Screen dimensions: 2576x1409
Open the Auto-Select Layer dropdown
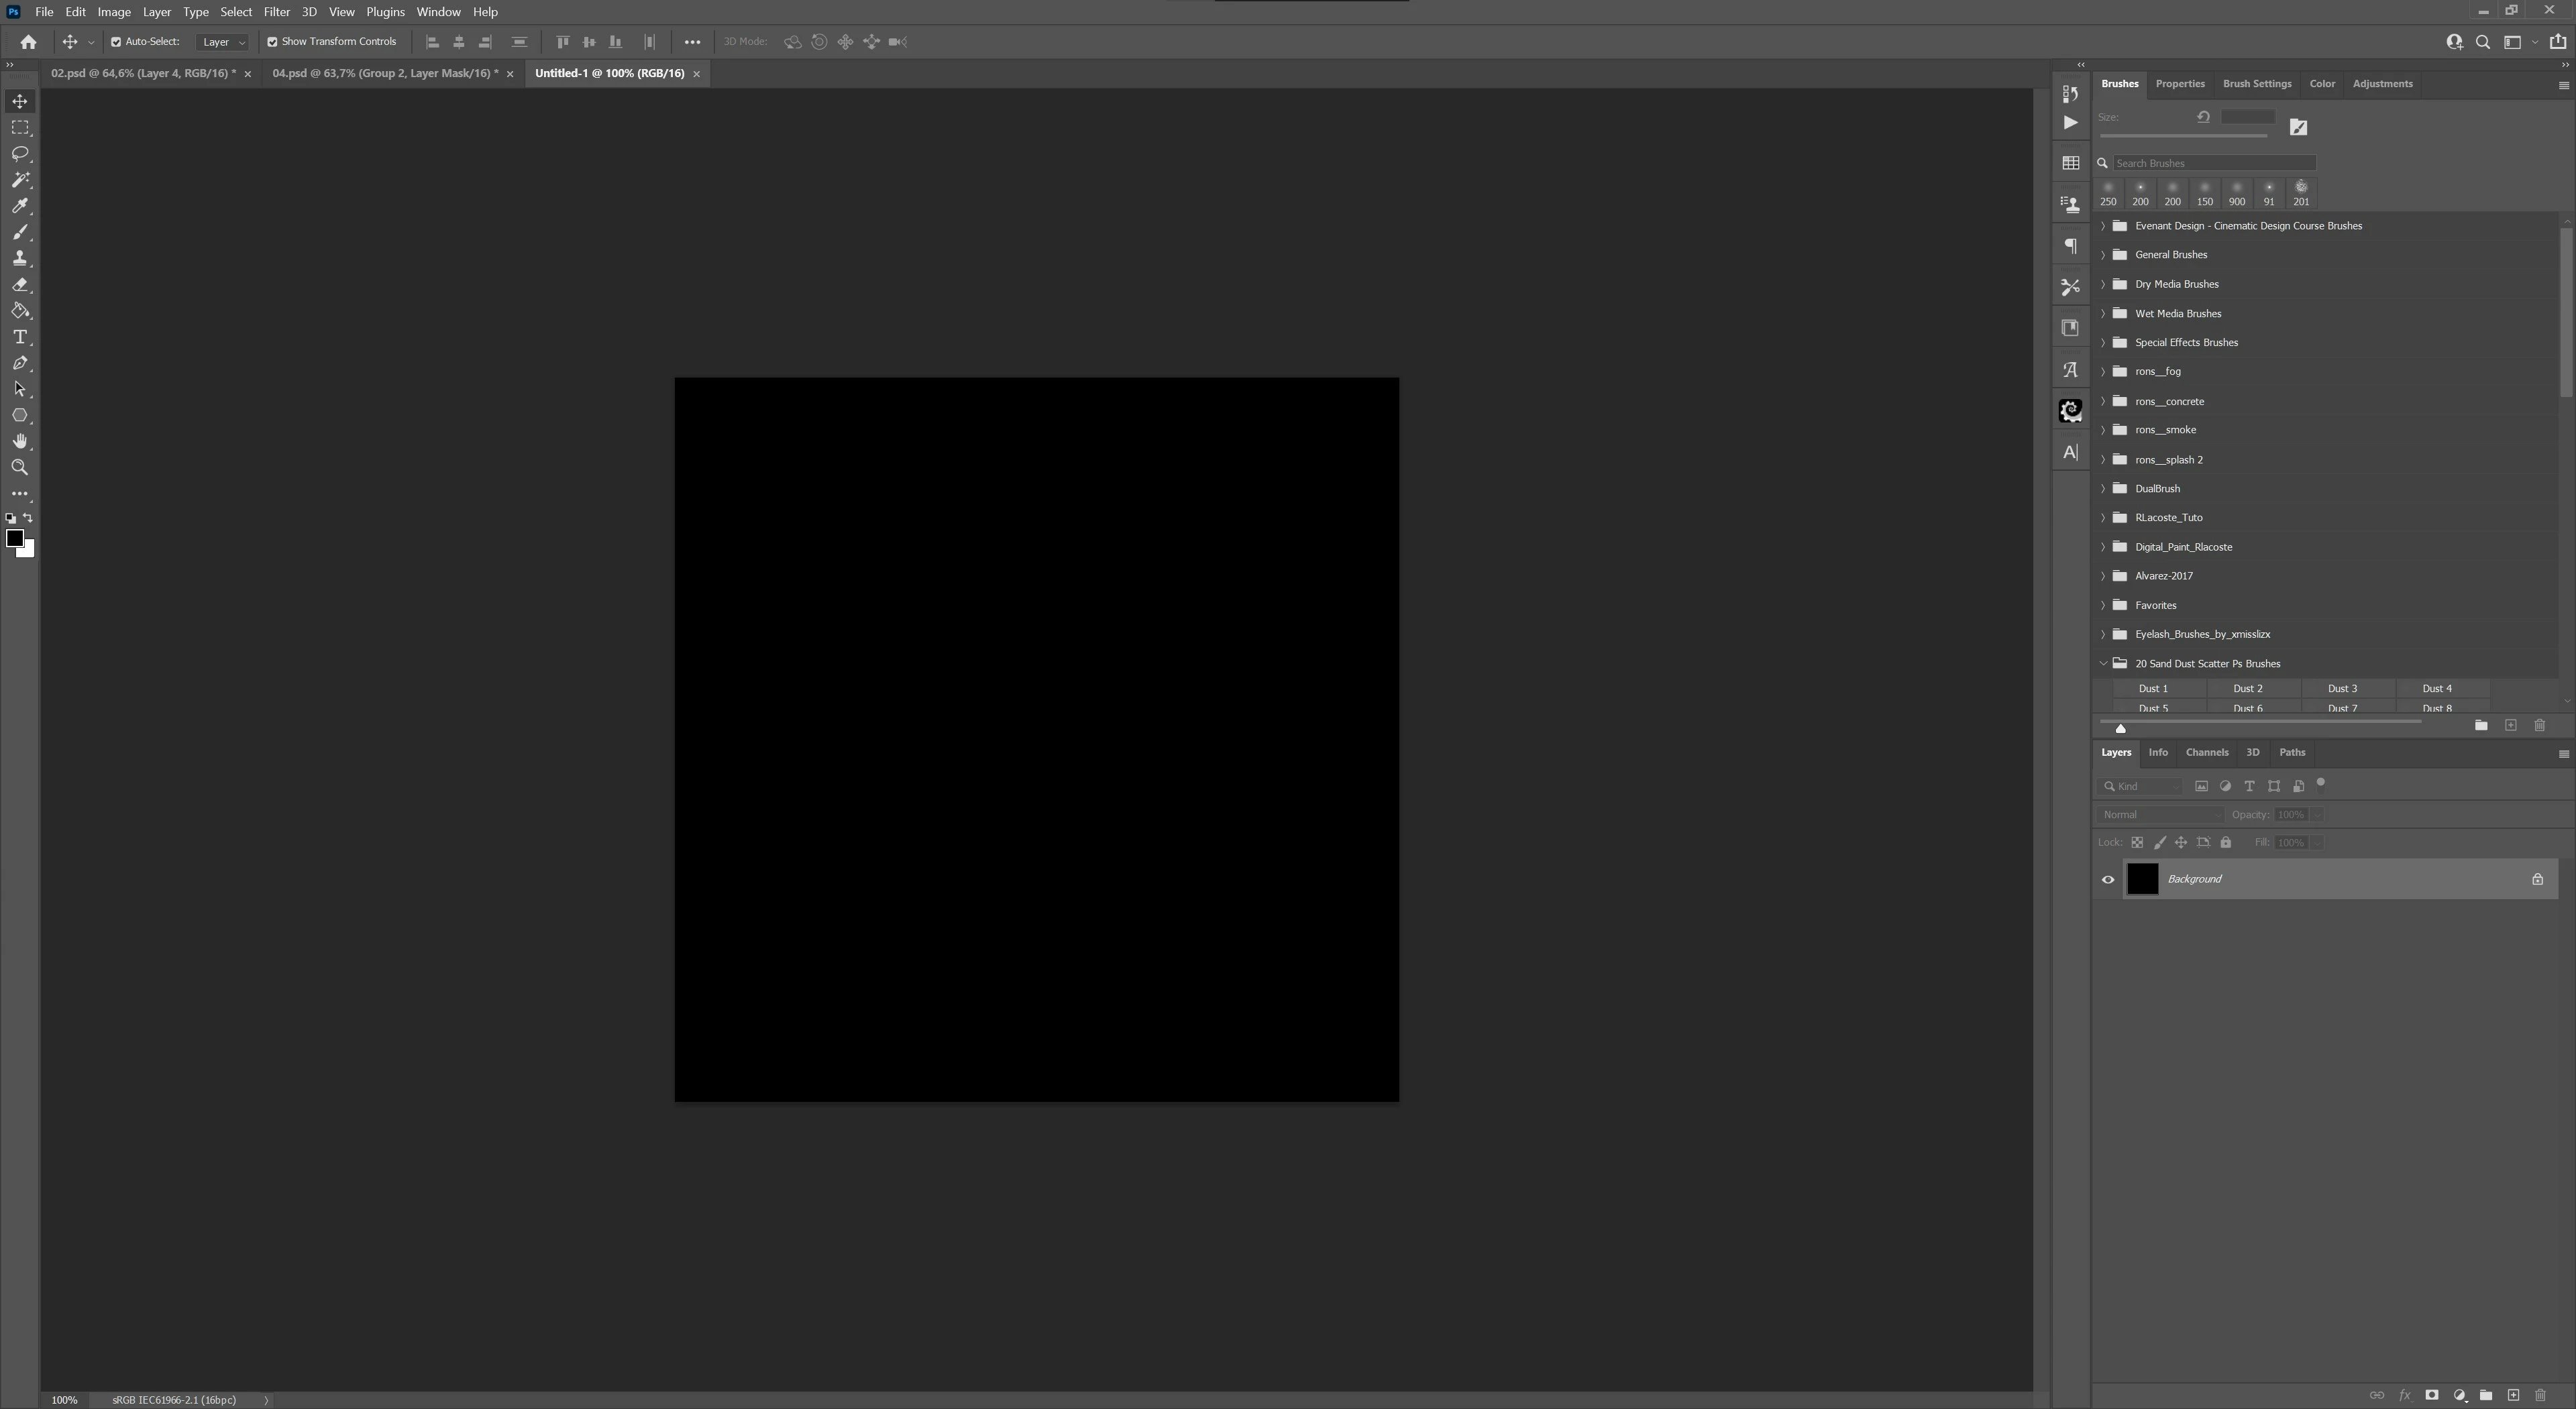pyautogui.click(x=222, y=42)
